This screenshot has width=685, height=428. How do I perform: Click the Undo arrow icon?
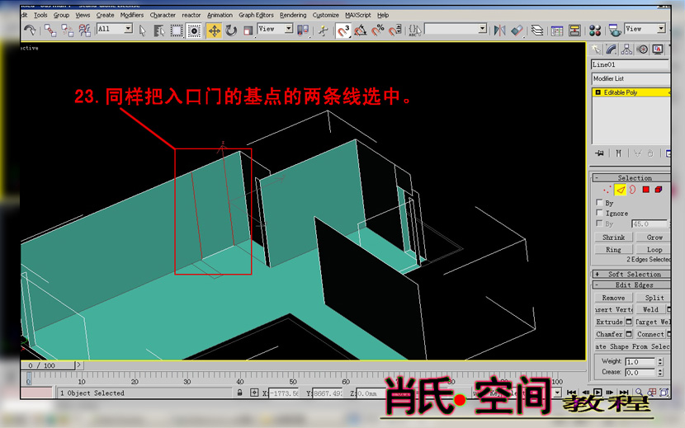[30, 31]
